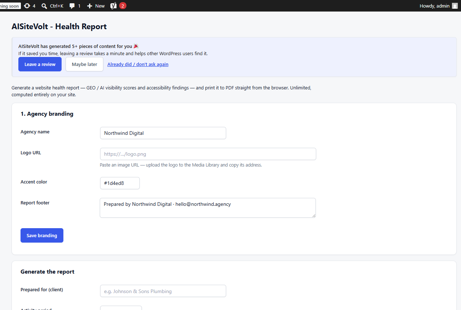Click into the Report footer textarea

[208, 208]
